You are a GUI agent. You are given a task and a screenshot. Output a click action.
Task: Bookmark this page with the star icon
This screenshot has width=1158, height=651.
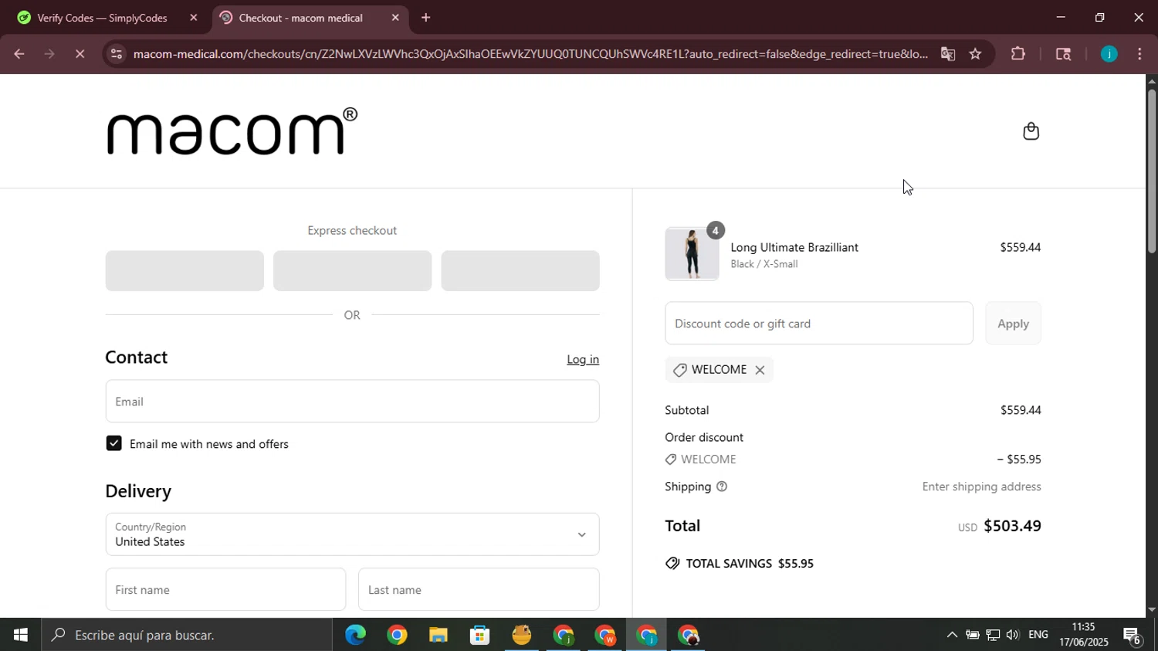pyautogui.click(x=976, y=54)
